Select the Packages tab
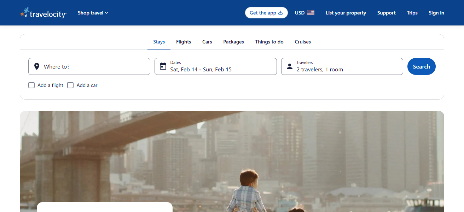The height and width of the screenshot is (212, 464). 233,42
